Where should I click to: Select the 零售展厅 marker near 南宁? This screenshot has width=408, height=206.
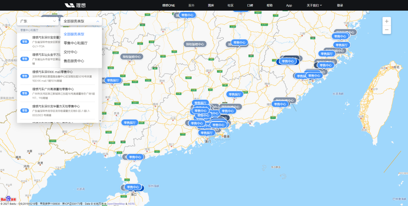[x=113, y=80]
